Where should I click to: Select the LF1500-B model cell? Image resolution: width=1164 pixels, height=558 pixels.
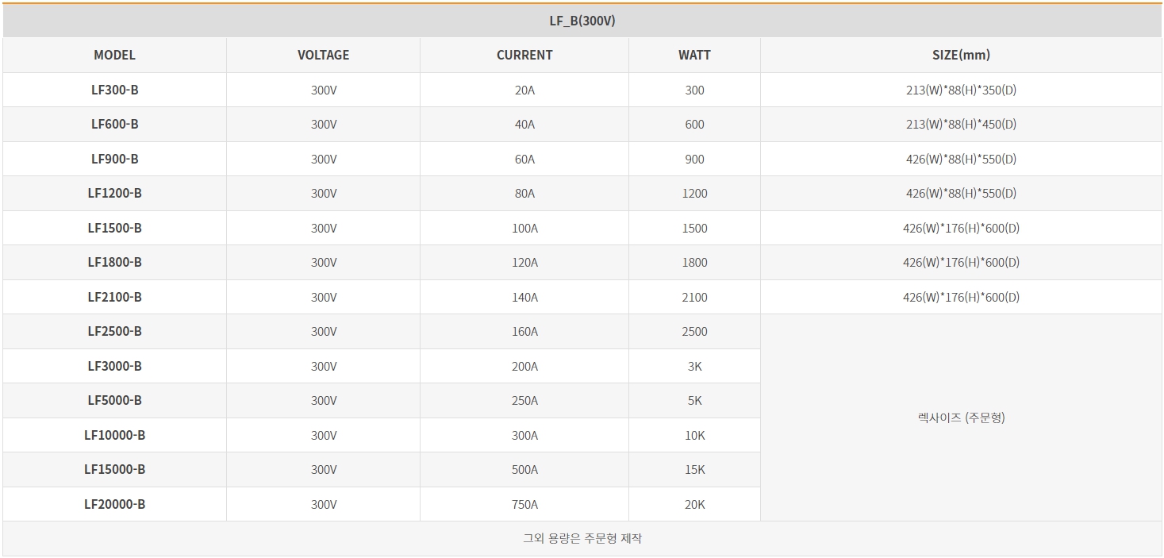(114, 228)
